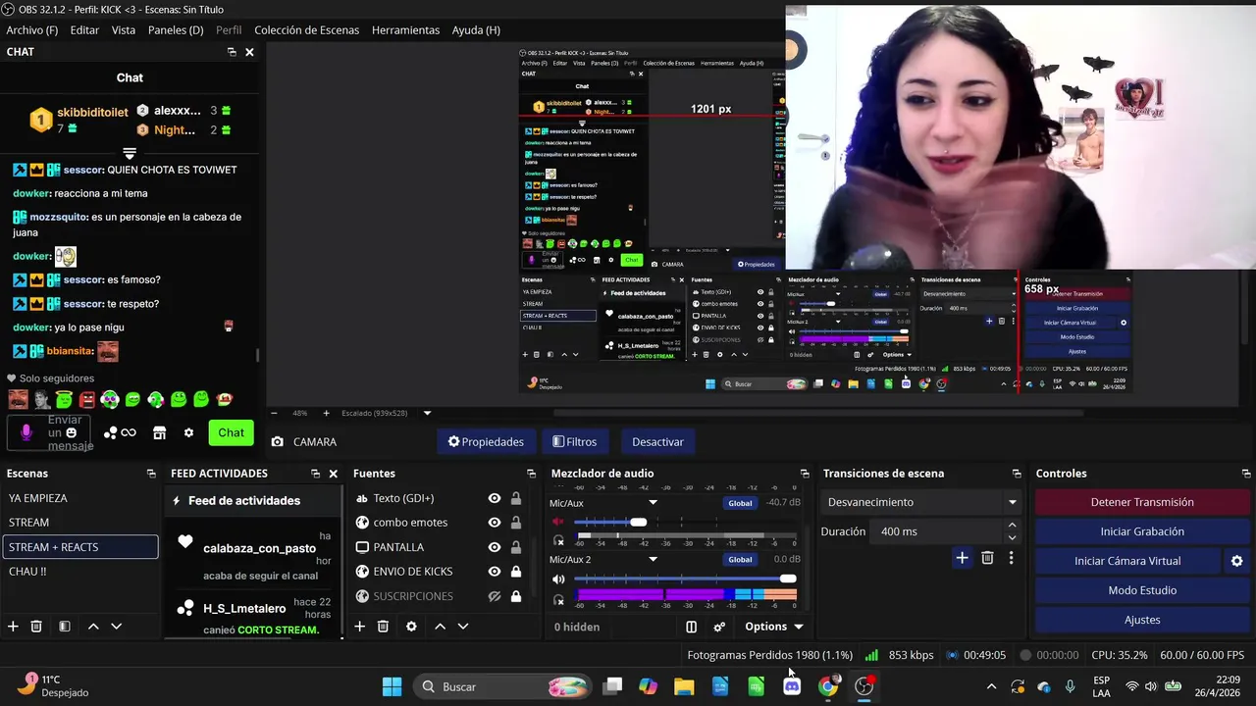
Task: Open emoji picker in chat message box
Action: (x=71, y=432)
